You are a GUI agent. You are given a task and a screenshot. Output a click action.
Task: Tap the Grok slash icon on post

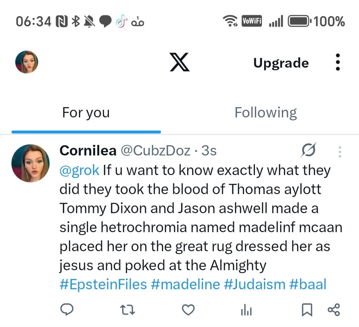pyautogui.click(x=309, y=150)
